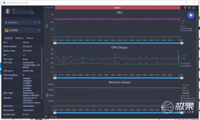Click the game app icon in app selector
The height and width of the screenshot is (120, 200).
pos(6,30)
